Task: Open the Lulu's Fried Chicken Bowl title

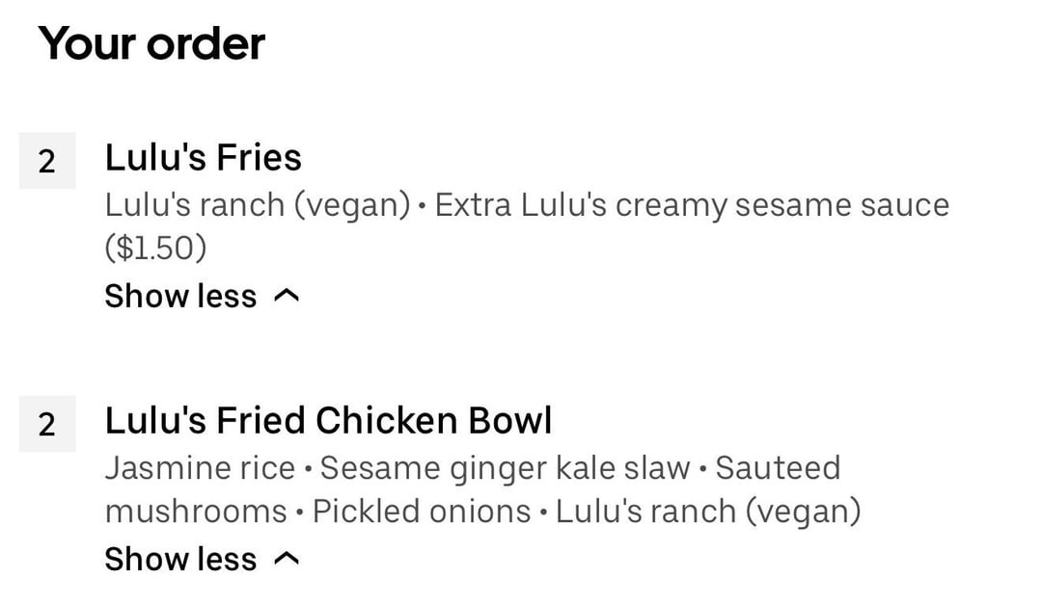Action: (328, 421)
